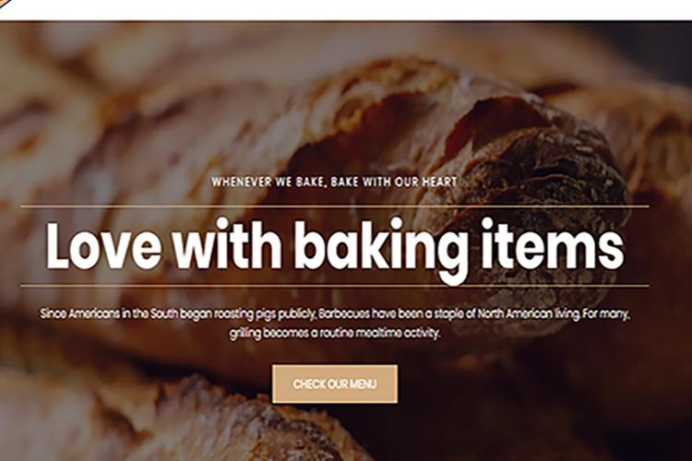Click the 'Whenever we bake' tagline text

pyautogui.click(x=334, y=182)
